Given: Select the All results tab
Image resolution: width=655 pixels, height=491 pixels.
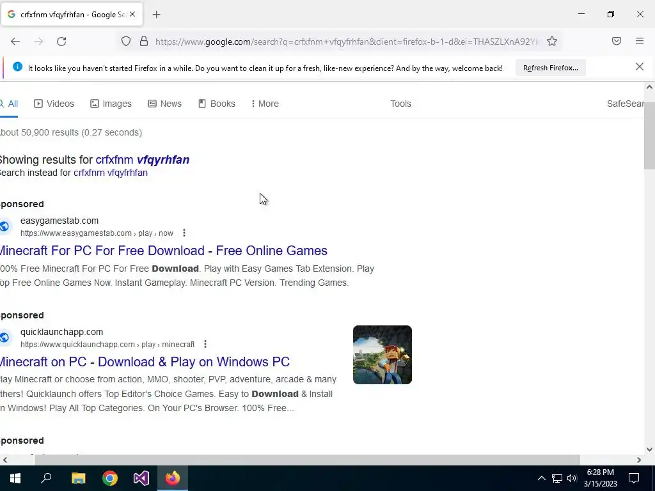Looking at the screenshot, I should coord(9,104).
